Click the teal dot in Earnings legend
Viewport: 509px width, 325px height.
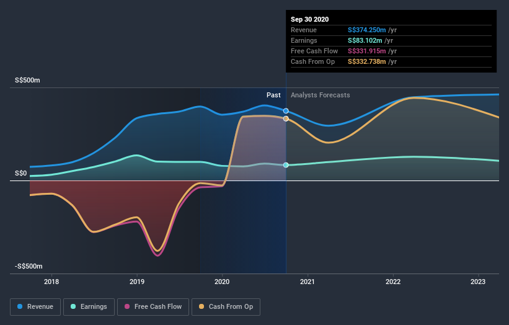click(73, 306)
